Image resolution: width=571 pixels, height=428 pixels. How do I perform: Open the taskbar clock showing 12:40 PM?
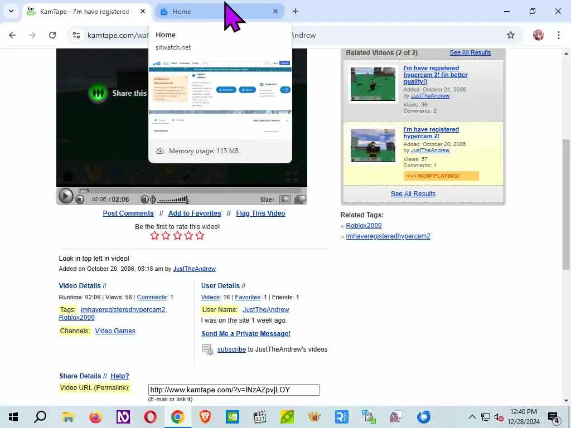click(523, 417)
